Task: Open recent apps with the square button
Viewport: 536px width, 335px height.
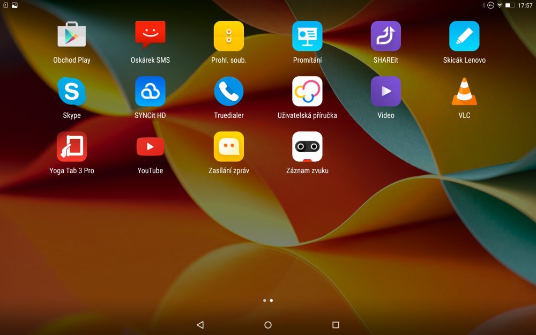Action: tap(336, 325)
